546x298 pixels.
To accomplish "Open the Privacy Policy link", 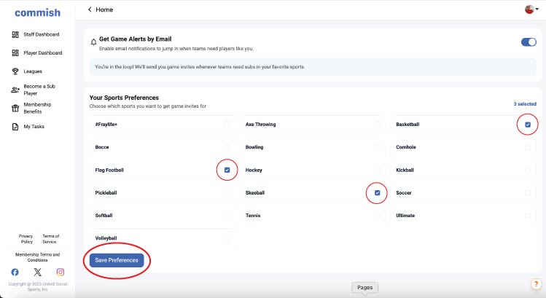I will [26, 239].
